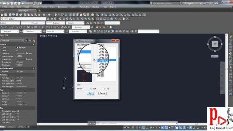Click the W compass letter on ViewCube

point(208,44)
